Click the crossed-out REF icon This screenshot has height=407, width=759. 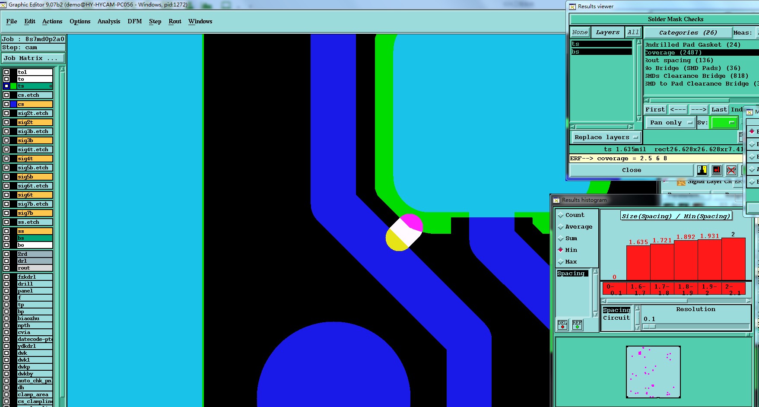tap(731, 170)
